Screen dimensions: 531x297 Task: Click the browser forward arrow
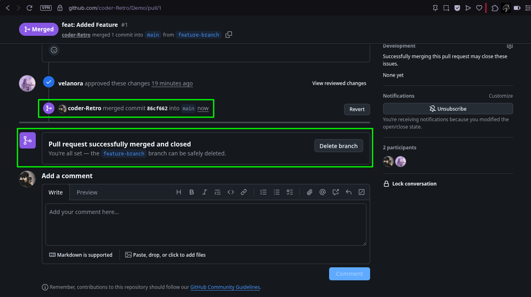pyautogui.click(x=18, y=8)
